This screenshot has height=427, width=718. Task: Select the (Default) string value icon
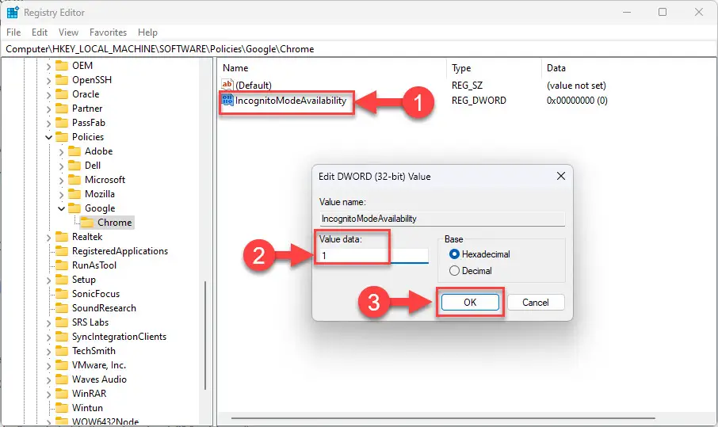(227, 85)
